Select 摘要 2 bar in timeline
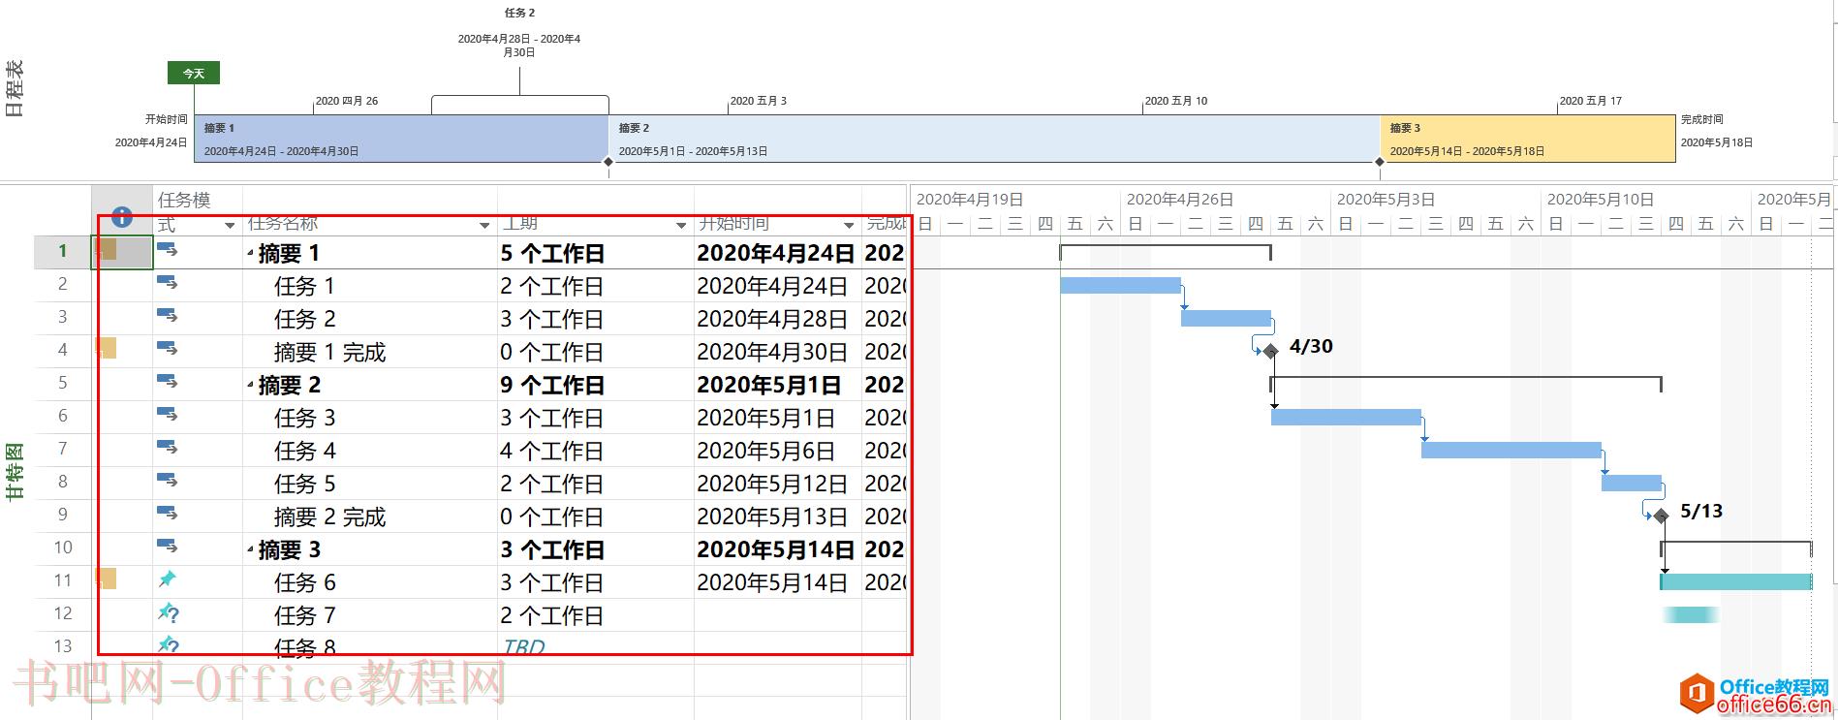The width and height of the screenshot is (1838, 720). pos(994,139)
